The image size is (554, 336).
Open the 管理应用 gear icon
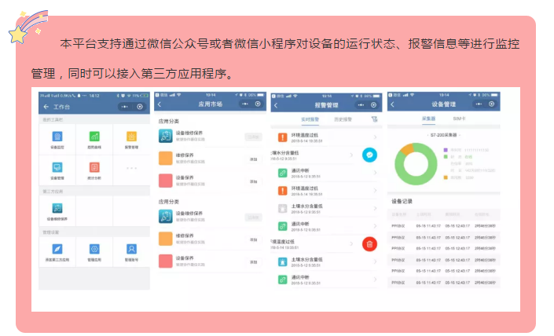(x=94, y=249)
